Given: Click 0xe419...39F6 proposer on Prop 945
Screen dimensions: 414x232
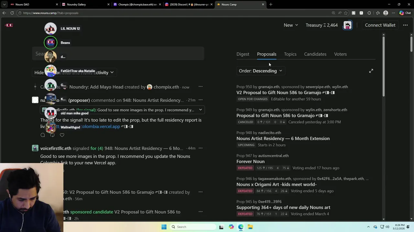Looking at the screenshot, I should coord(270,202).
